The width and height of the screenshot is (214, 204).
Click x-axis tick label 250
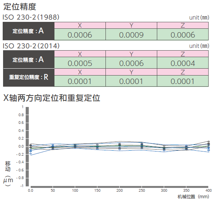point(142,191)
